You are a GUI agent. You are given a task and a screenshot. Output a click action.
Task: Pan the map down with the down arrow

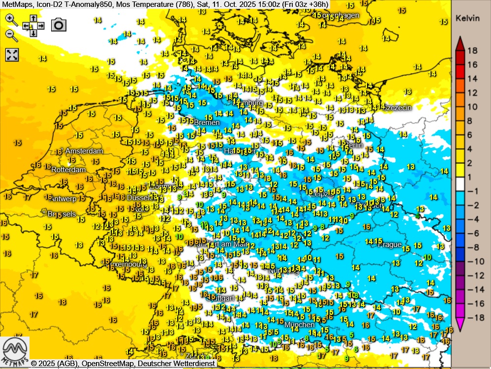(33, 33)
